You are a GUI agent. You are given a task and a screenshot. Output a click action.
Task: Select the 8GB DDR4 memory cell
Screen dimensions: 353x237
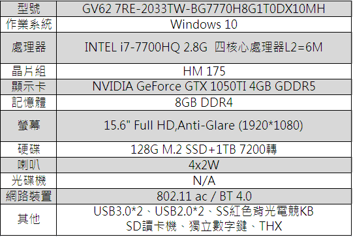pos(204,102)
